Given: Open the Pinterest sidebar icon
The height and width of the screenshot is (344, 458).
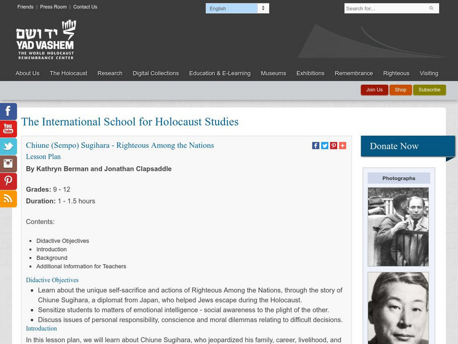Looking at the screenshot, I should (x=8, y=181).
